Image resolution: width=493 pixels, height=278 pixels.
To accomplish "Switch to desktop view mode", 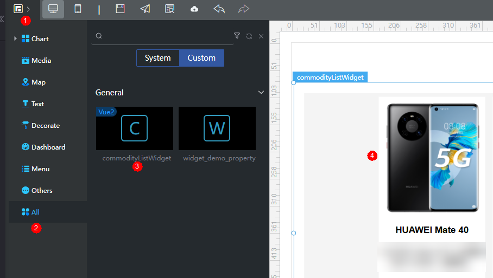I will (x=53, y=9).
